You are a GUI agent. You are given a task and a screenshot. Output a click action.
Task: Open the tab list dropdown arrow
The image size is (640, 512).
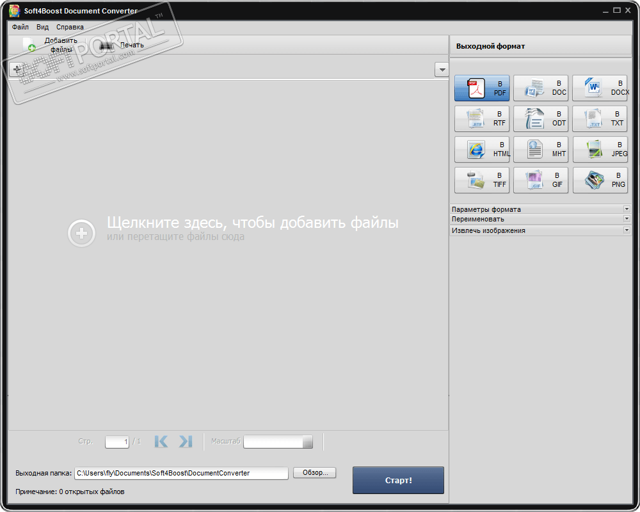pyautogui.click(x=442, y=69)
